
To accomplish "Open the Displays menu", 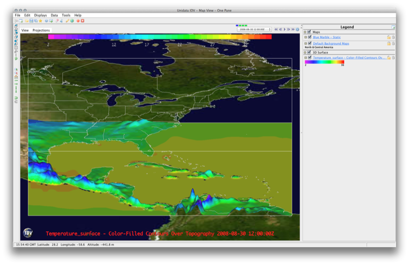I will tap(40, 15).
